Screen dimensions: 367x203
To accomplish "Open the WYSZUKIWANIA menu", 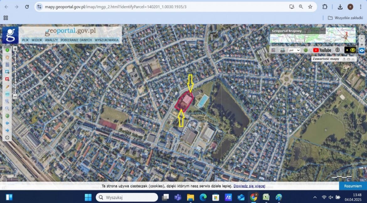I will [107, 40].
